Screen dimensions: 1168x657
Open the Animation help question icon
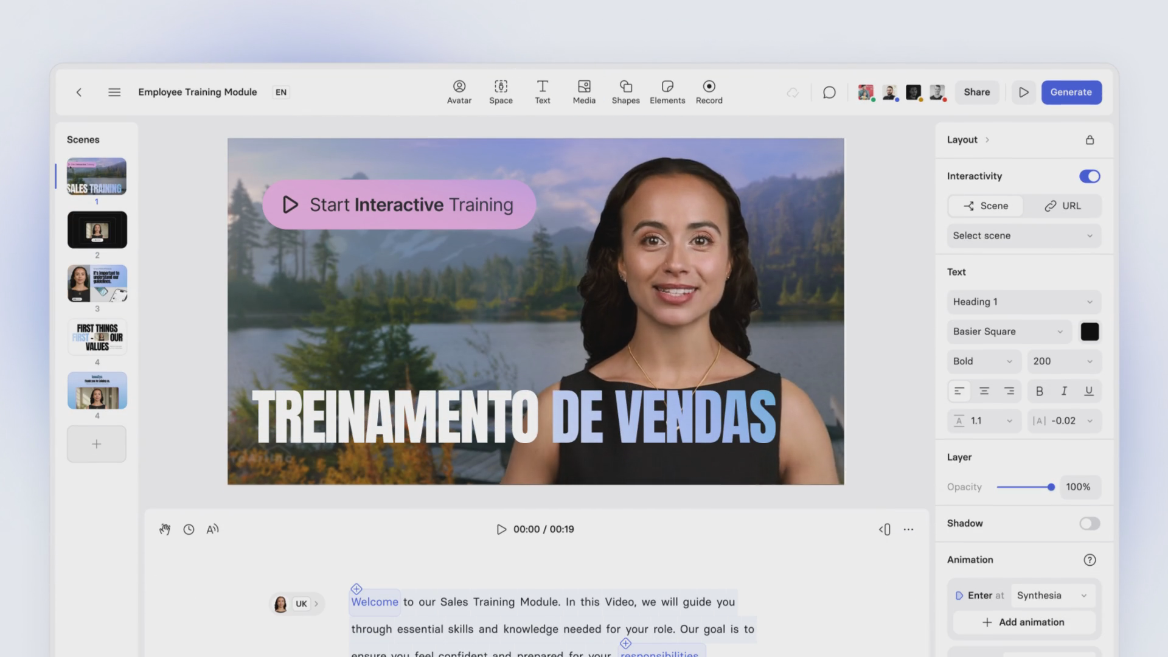pos(1090,560)
